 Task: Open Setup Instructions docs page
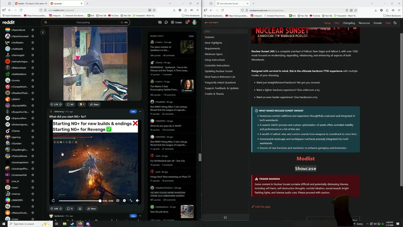pos(215,60)
